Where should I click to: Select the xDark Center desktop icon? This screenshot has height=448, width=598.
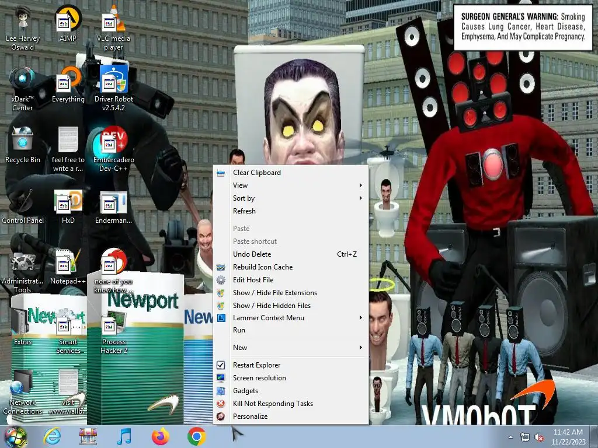coord(23,89)
